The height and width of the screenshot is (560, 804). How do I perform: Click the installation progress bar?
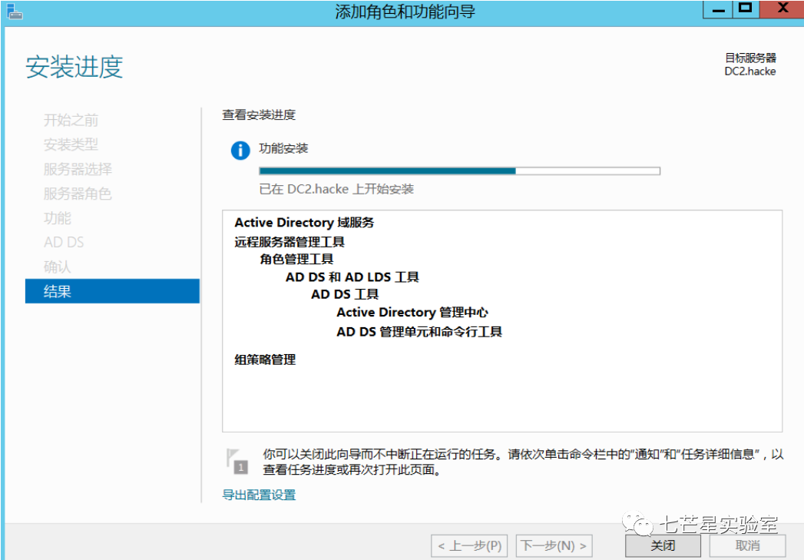[x=459, y=171]
